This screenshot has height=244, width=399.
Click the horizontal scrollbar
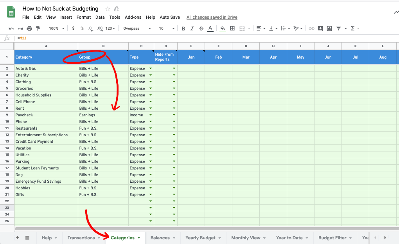206,229
